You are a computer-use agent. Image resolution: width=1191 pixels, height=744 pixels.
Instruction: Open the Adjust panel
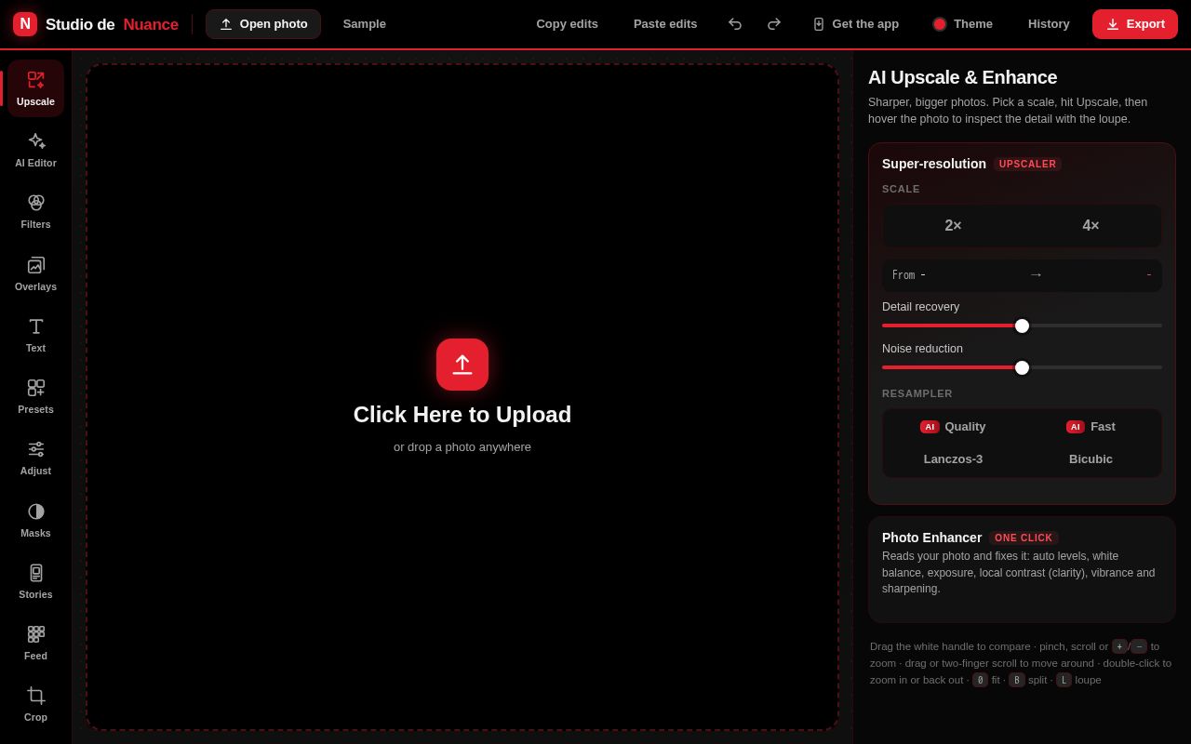[x=35, y=458]
